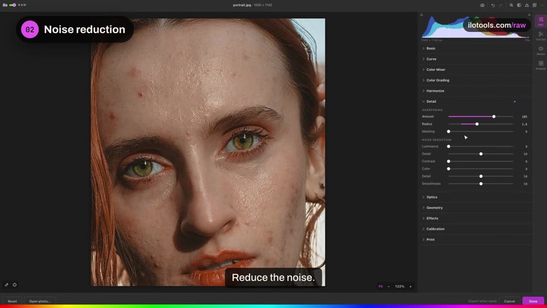This screenshot has width=547, height=308.
Task: Click the Smoothness value 50
Action: [x=525, y=184]
